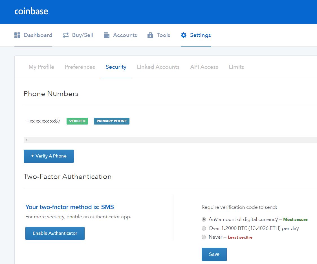Click the horizontal scrollbar under phone numbers

coord(170,140)
